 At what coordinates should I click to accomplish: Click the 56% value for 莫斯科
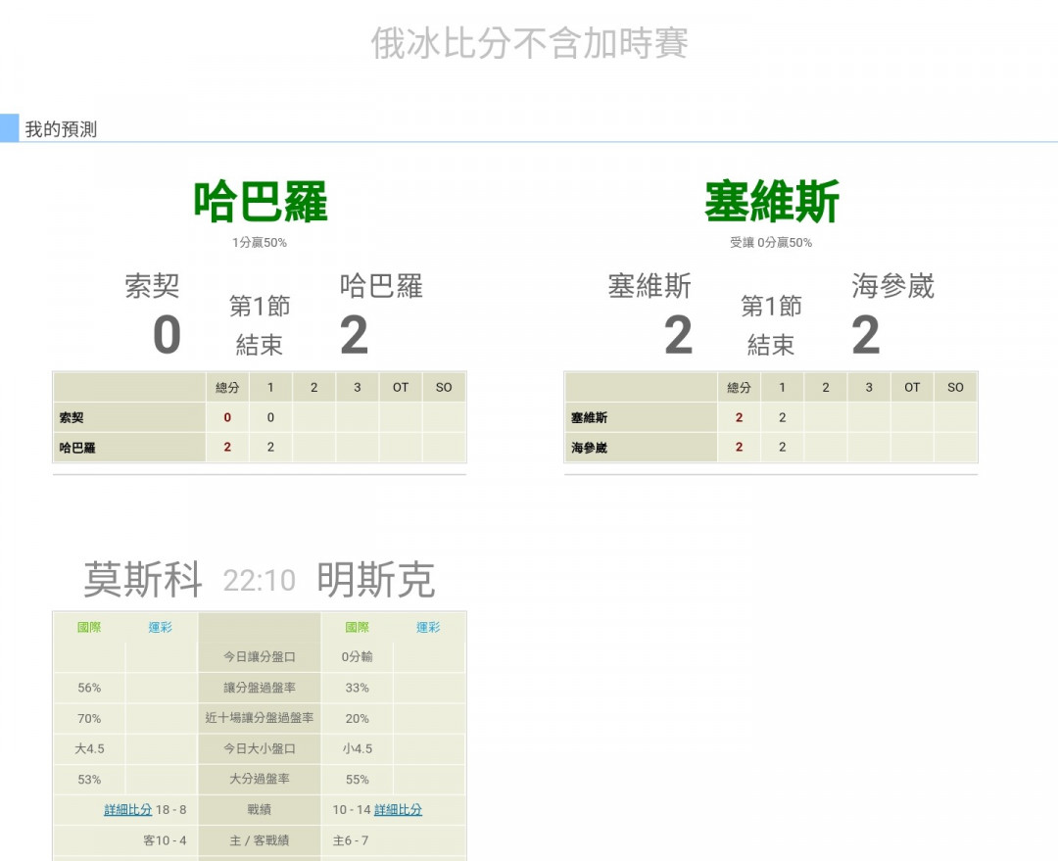89,688
